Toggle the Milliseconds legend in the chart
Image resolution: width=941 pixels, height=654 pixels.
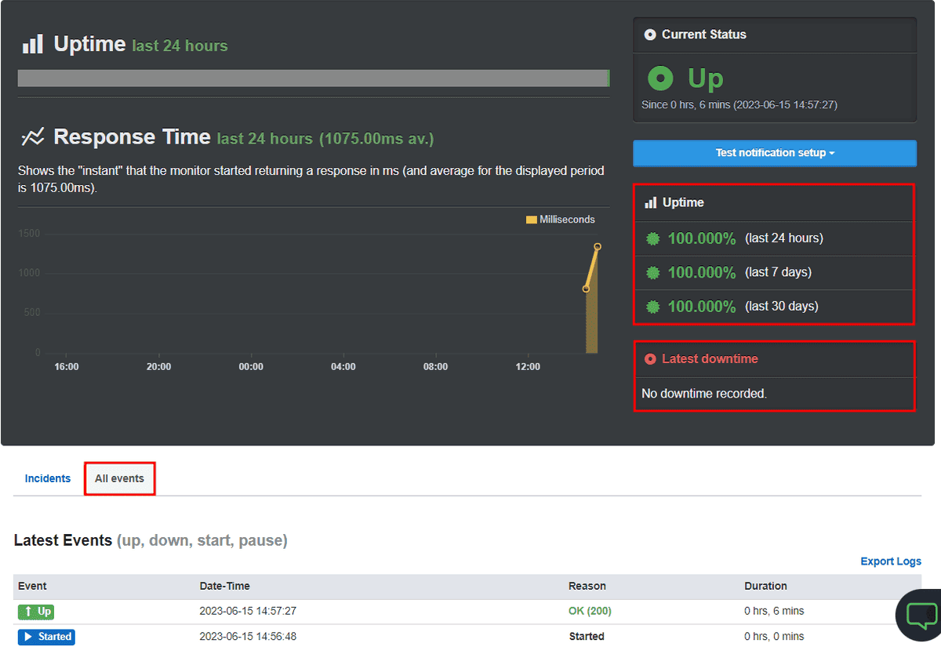[x=560, y=219]
